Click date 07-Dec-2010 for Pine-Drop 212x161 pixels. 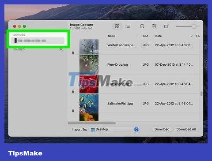point(174,64)
